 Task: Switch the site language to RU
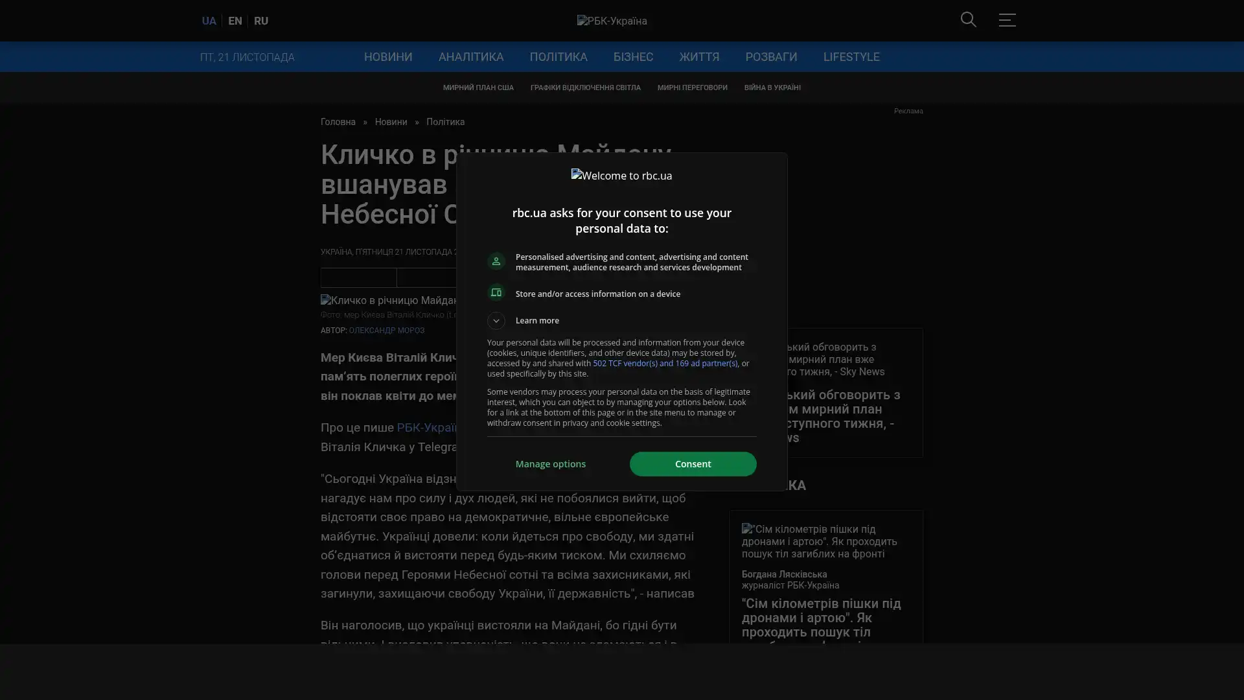pos(260,21)
